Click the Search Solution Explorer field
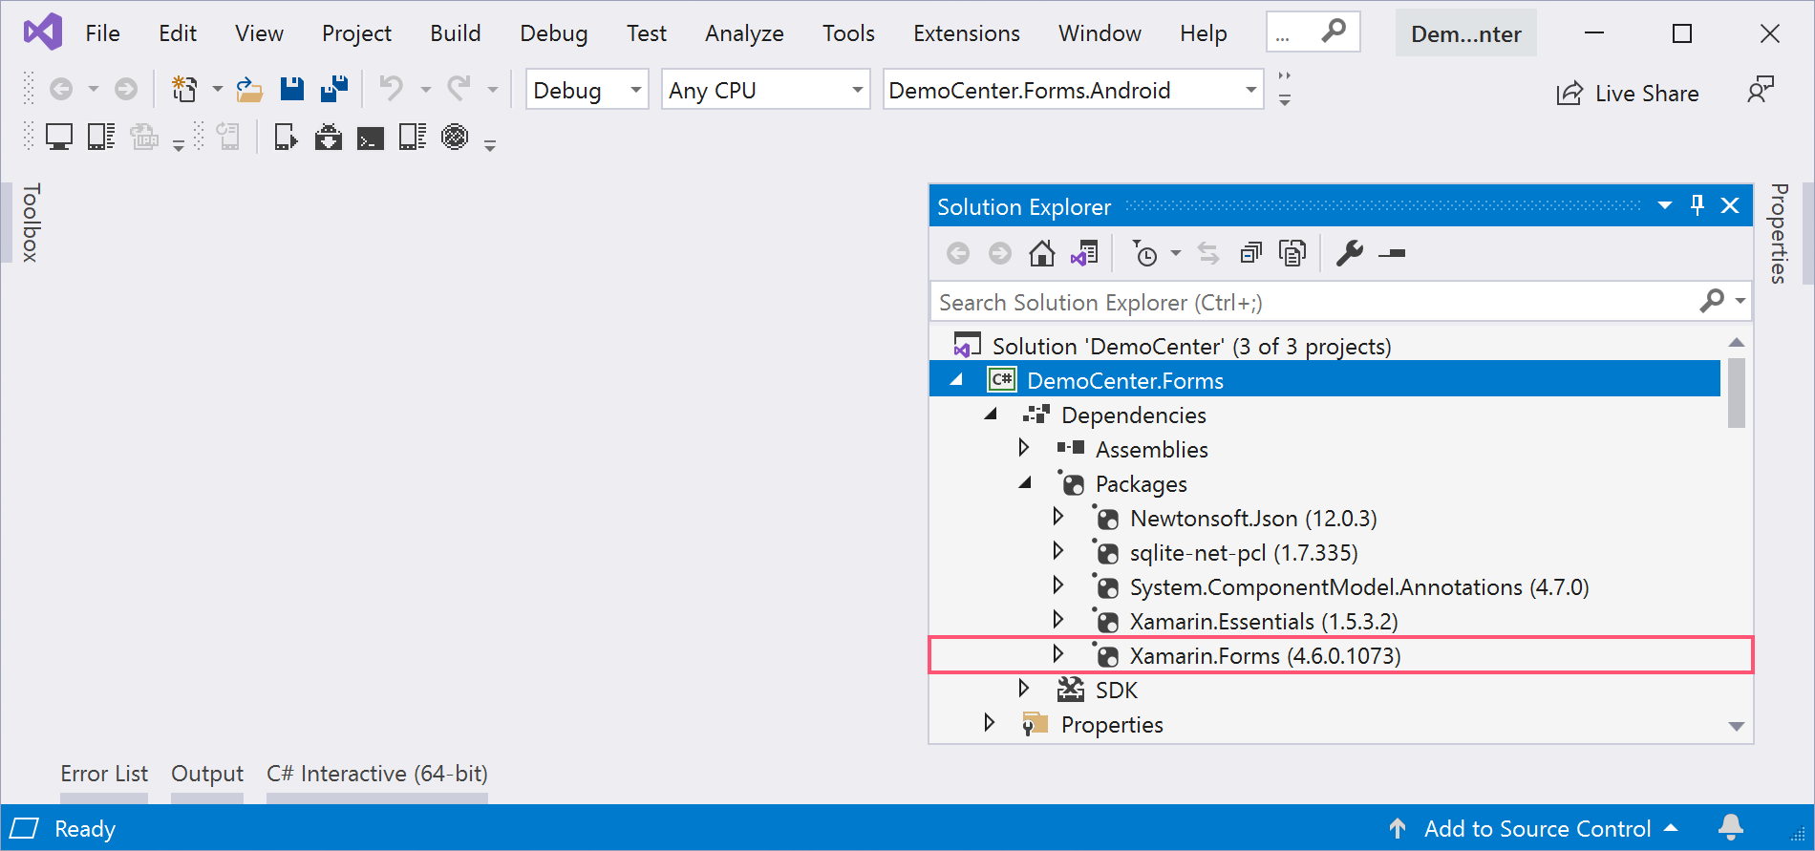Viewport: 1815px width, 851px height. [x=1313, y=303]
